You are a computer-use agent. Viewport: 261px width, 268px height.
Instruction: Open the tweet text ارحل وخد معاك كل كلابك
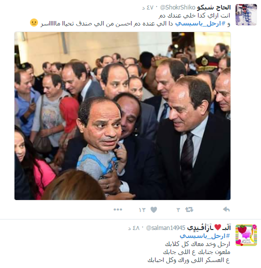[x=197, y=244]
